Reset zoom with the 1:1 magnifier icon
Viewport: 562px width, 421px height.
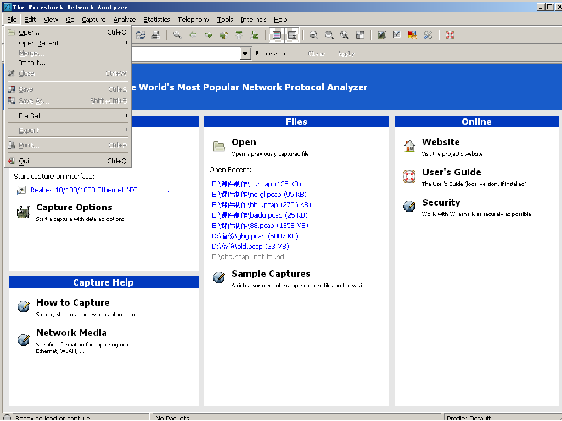tap(345, 35)
